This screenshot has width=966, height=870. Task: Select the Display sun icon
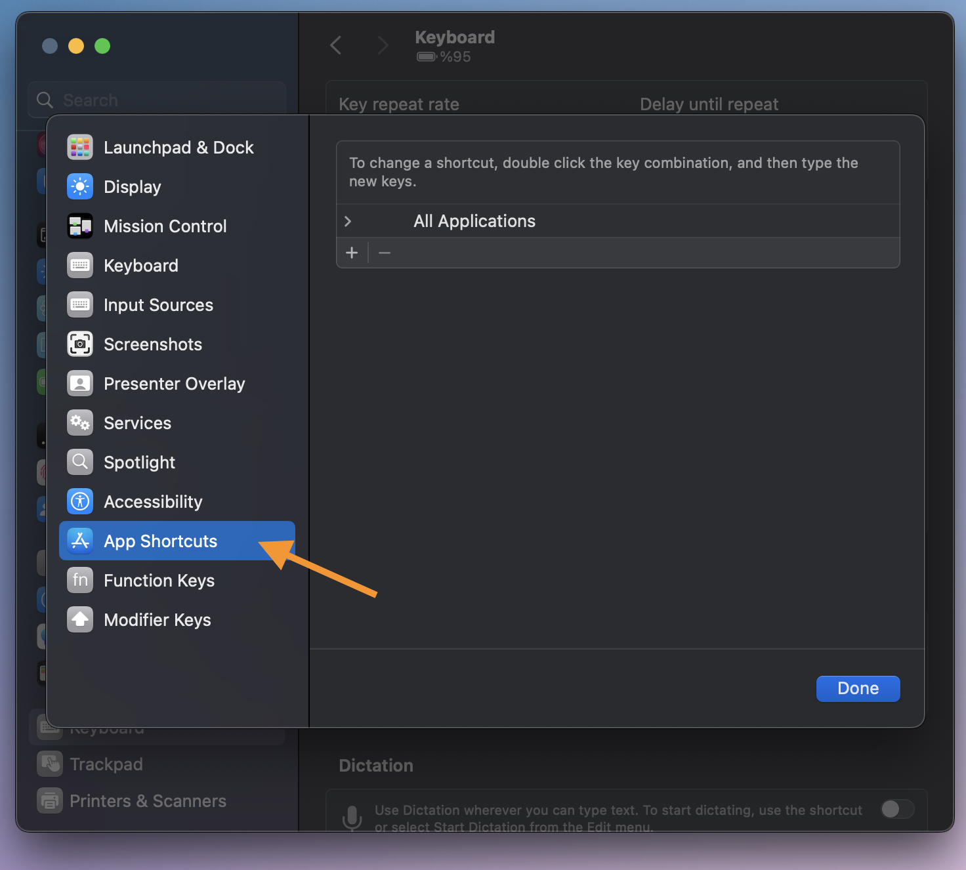coord(80,187)
